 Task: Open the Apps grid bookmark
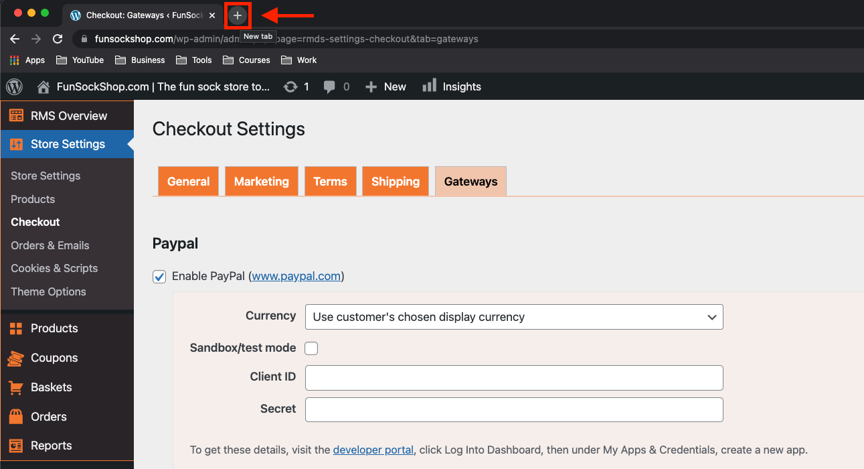27,60
